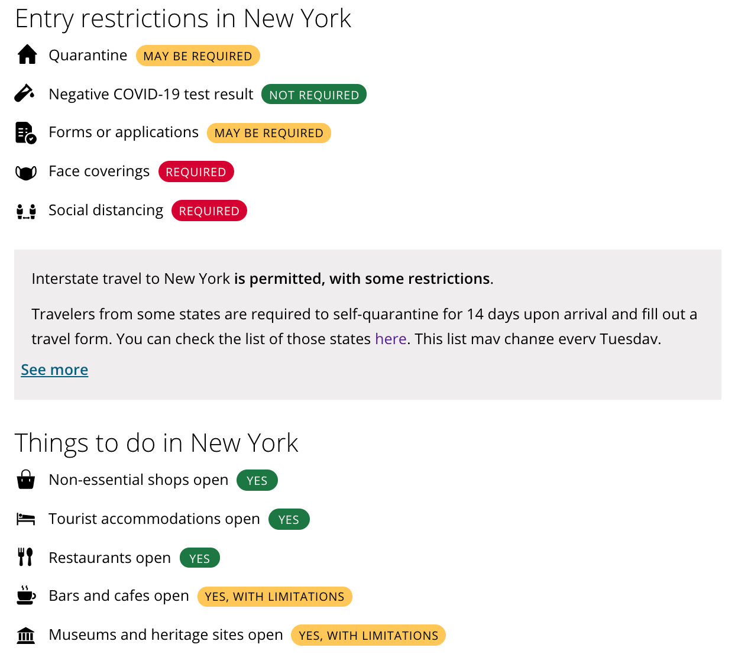Click the Bars and cafes limitations badge
The height and width of the screenshot is (654, 738).
click(x=275, y=597)
